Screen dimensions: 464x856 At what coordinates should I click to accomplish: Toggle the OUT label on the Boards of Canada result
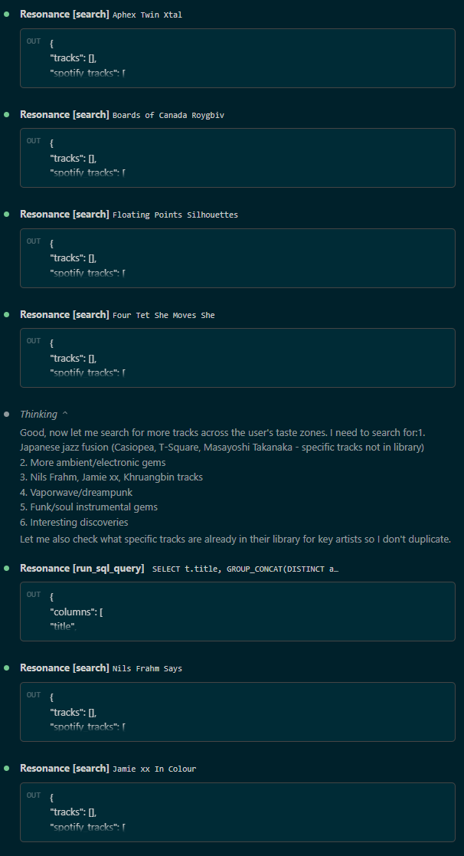34,142
